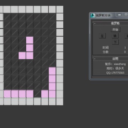Move the piece right with the 右 button
Viewport: 128px width, 128px height.
(x=126, y=36)
